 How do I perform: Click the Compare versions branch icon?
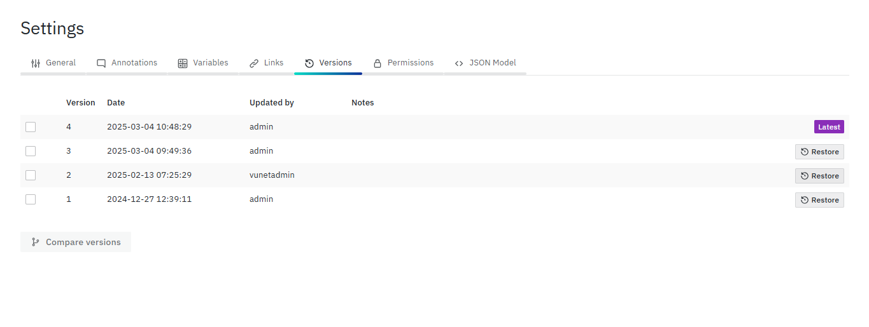tap(36, 242)
